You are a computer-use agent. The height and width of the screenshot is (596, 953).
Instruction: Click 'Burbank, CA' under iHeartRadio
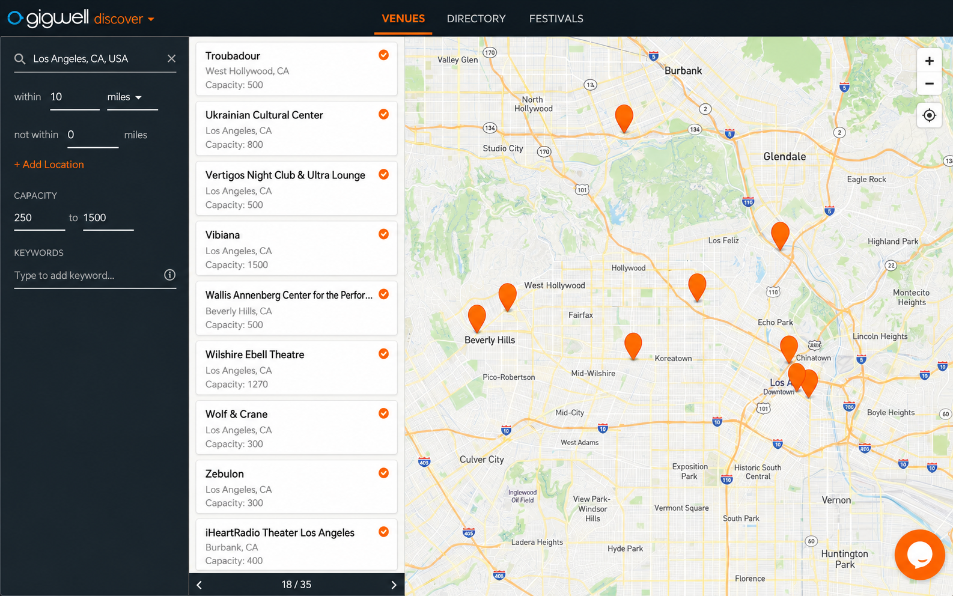[x=231, y=547]
